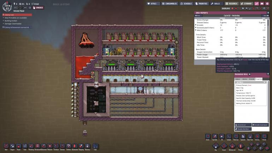Toggle Sandbox mode
This screenshot has width=272, height=153.
tap(38, 8)
